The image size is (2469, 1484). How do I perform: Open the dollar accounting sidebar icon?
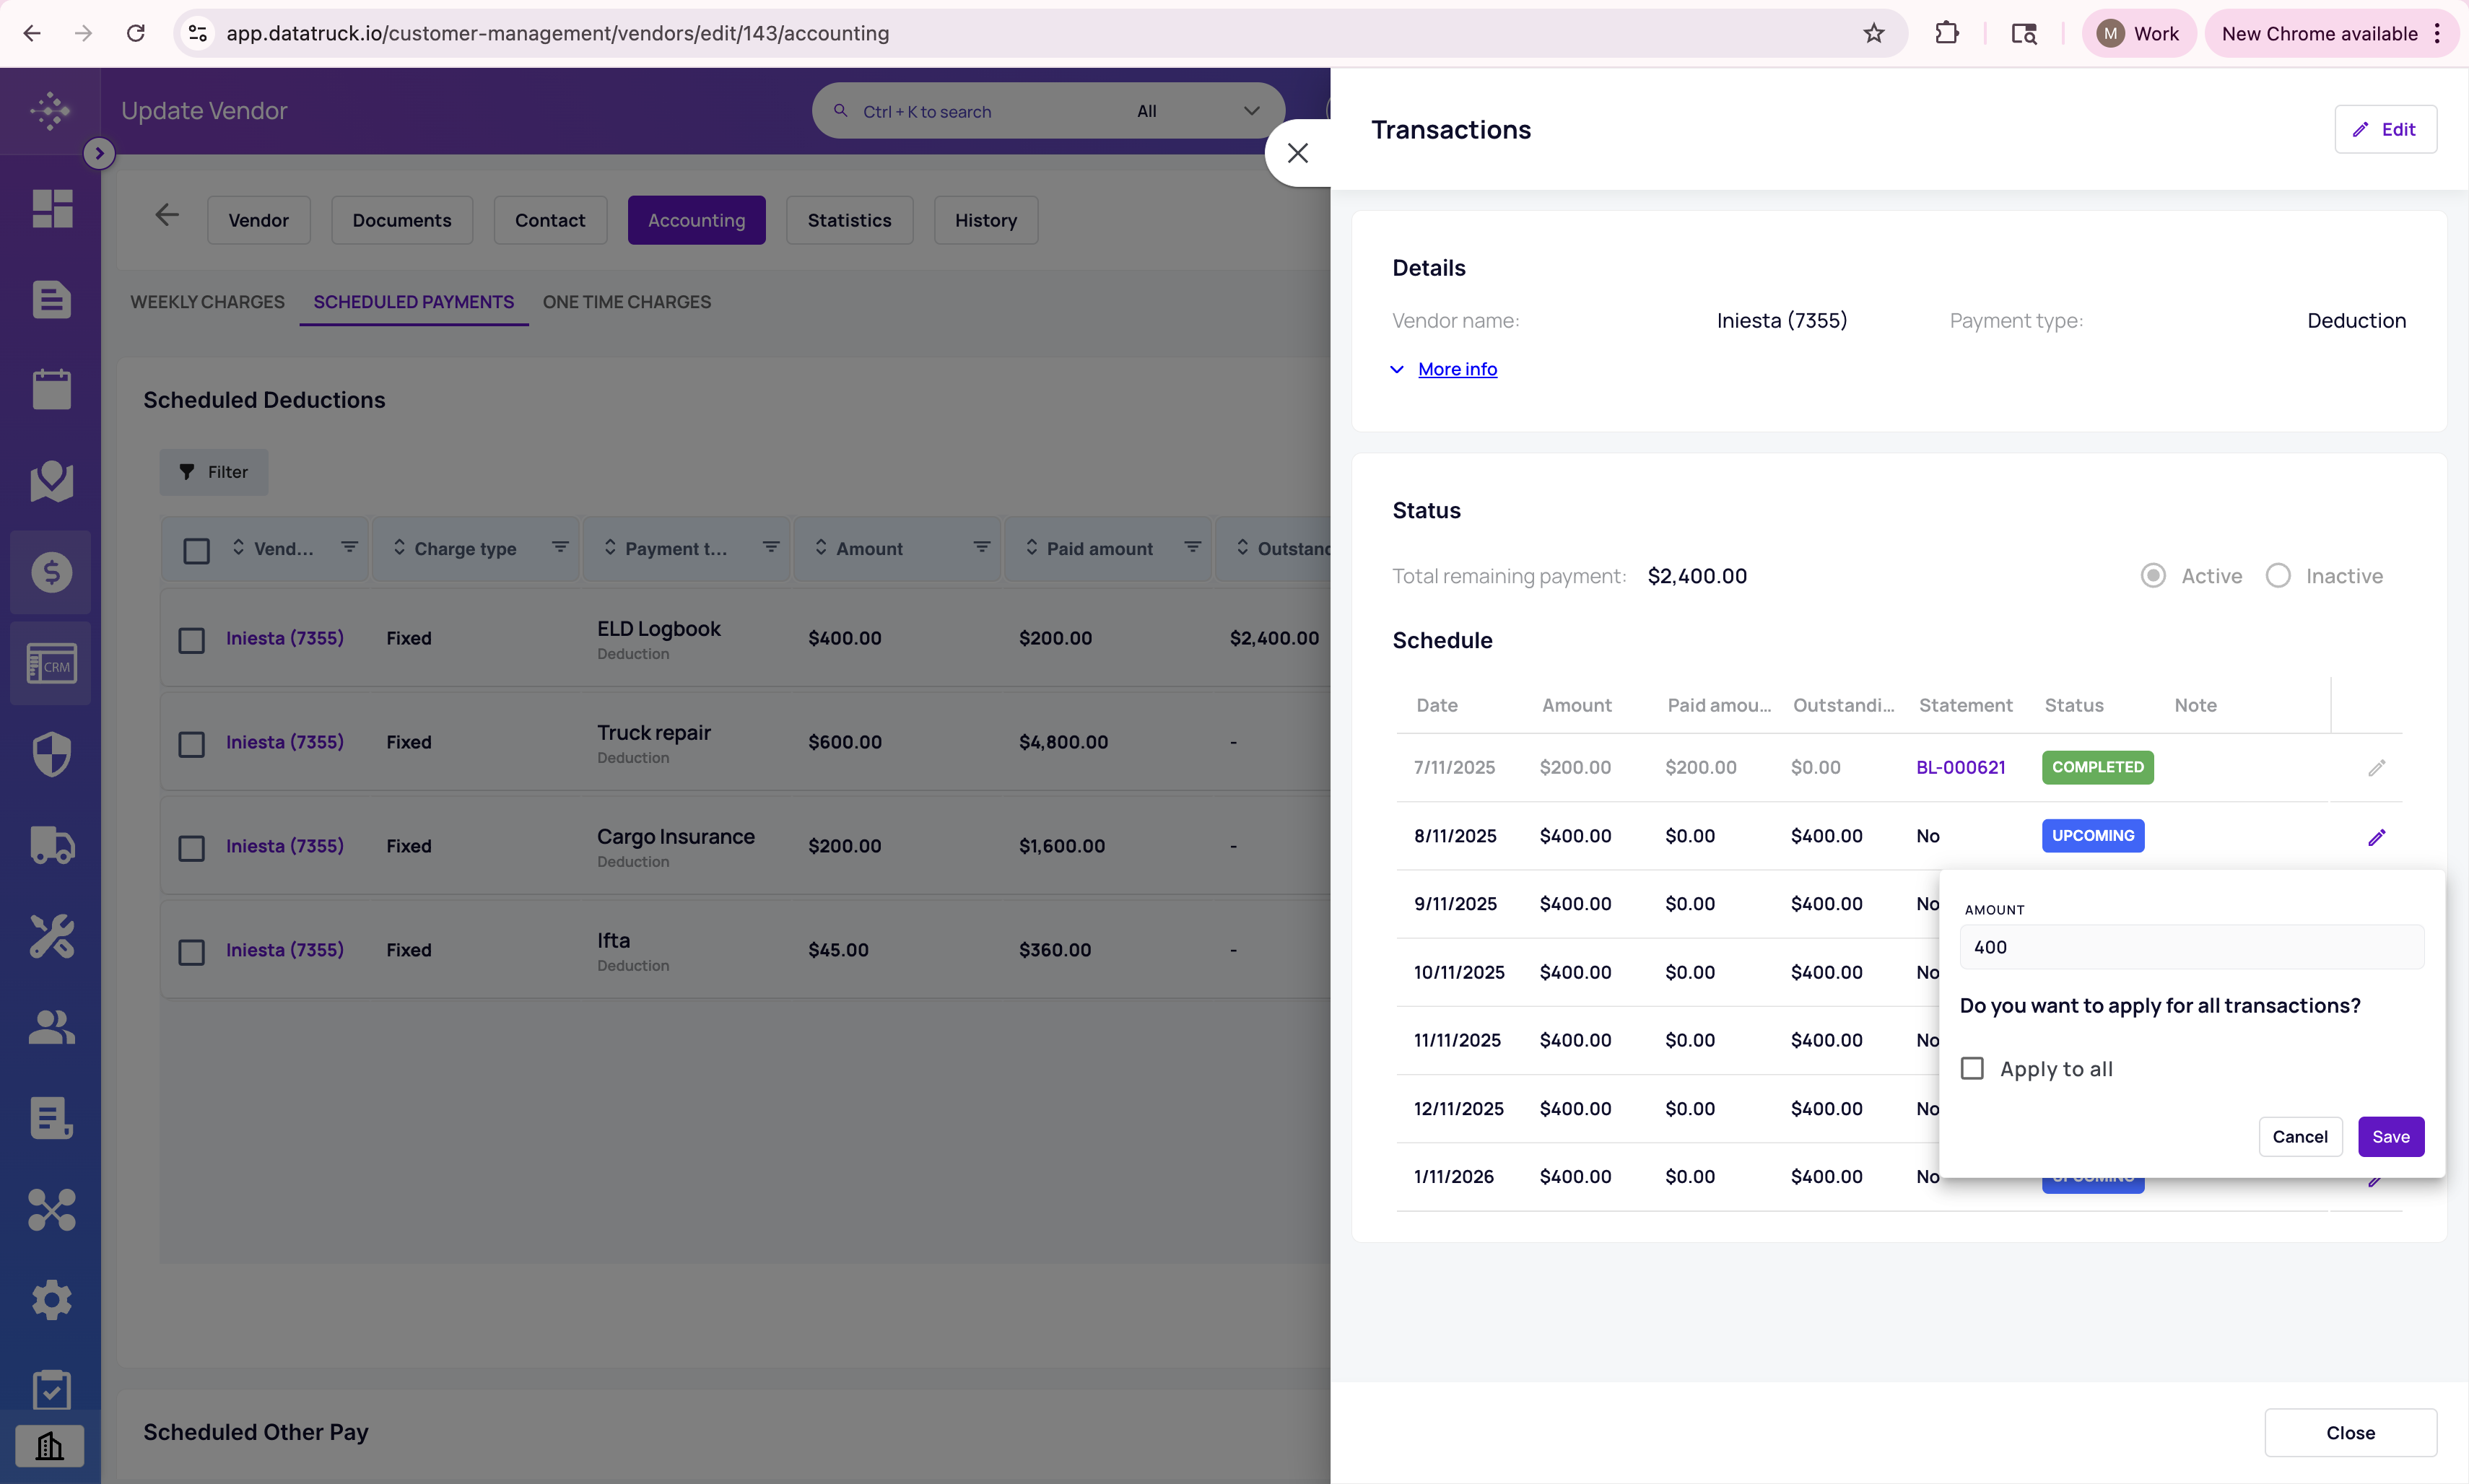pos(51,572)
